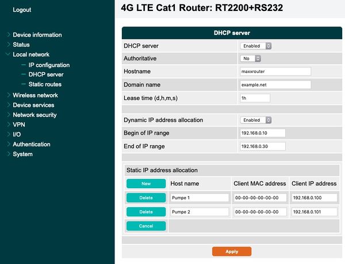Click the Logout link
The image size is (345, 264).
pyautogui.click(x=22, y=10)
